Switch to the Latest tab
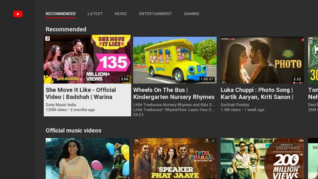Image resolution: width=318 pixels, height=179 pixels. [x=95, y=14]
